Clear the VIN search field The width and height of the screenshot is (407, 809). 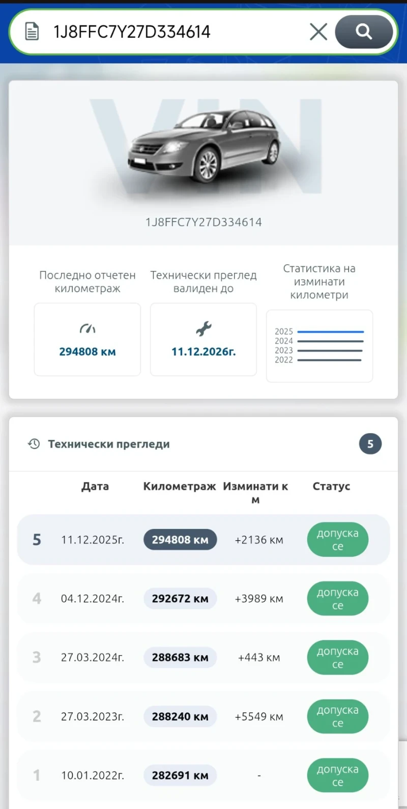(318, 32)
